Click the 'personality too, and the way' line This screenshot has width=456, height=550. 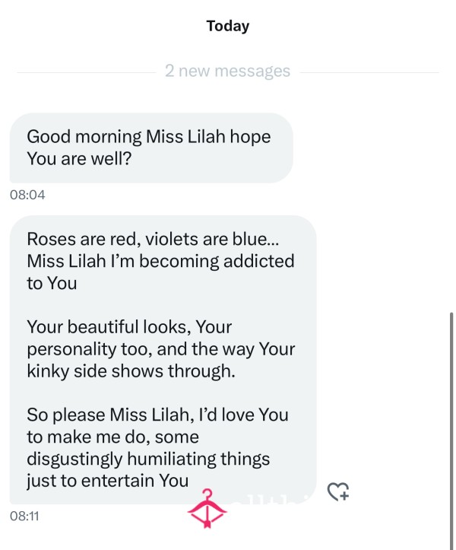(x=161, y=349)
